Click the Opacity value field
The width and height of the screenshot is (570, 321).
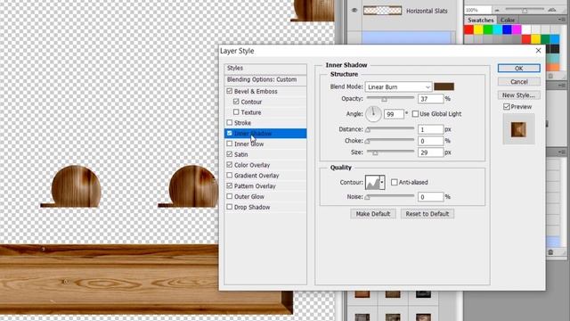click(x=431, y=99)
